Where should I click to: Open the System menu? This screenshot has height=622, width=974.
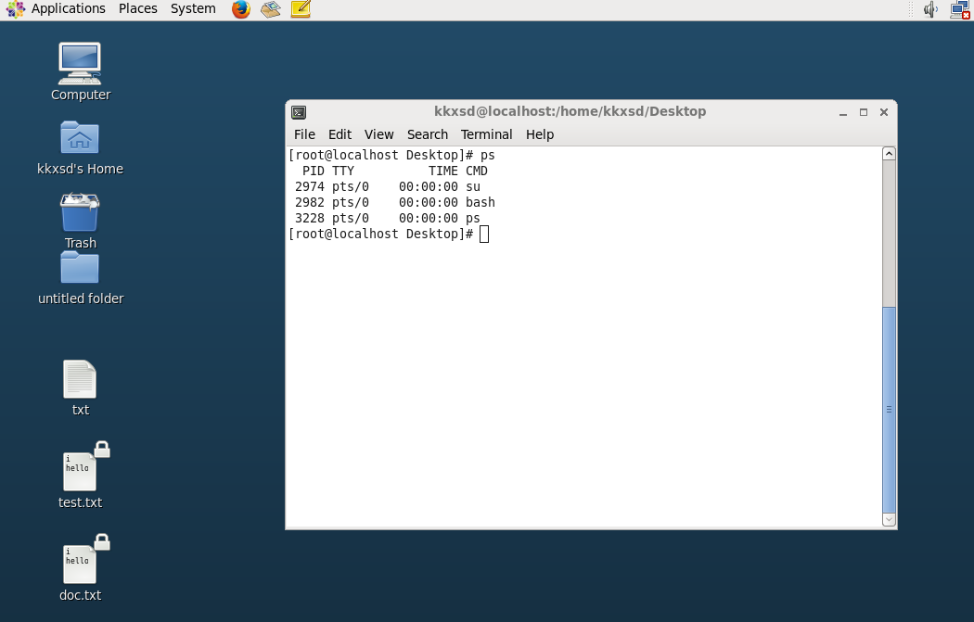(x=193, y=8)
